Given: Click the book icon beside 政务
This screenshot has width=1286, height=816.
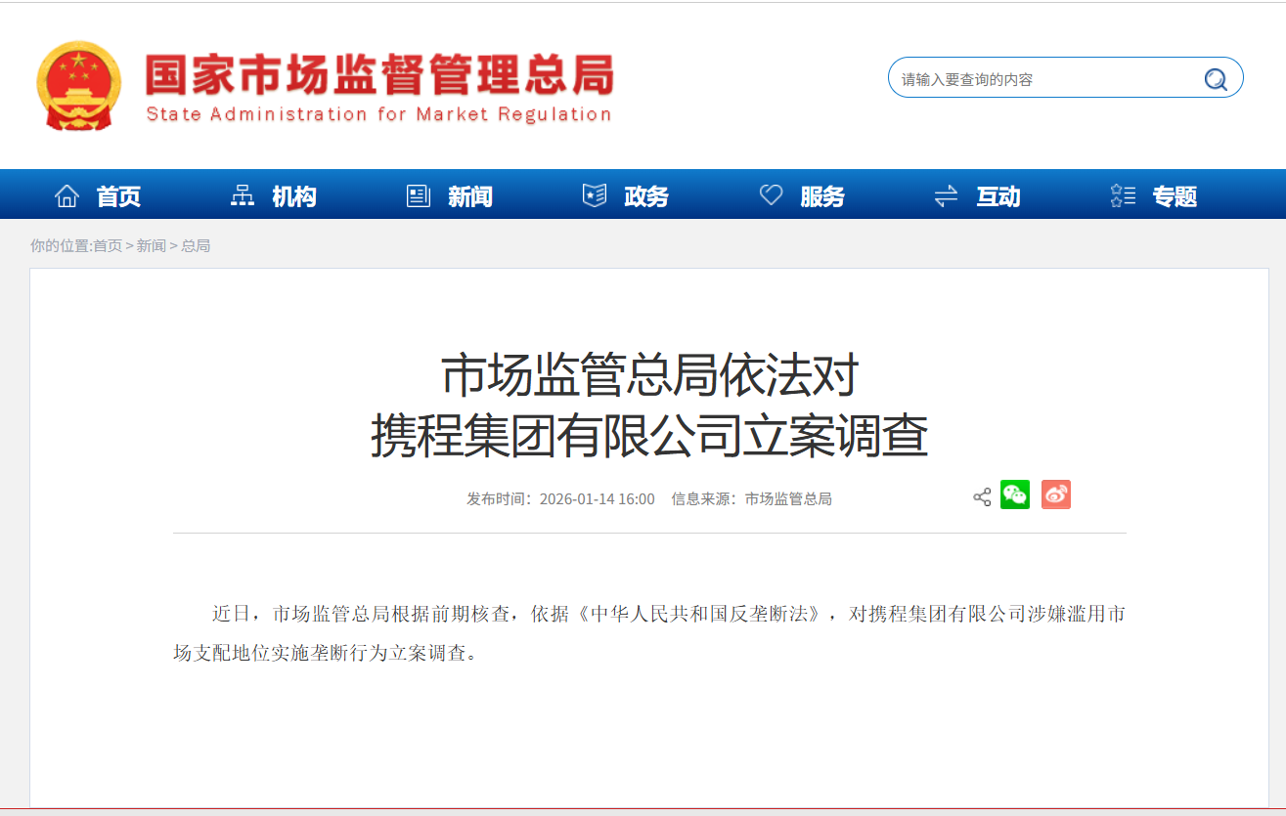Looking at the screenshot, I should click(x=595, y=195).
